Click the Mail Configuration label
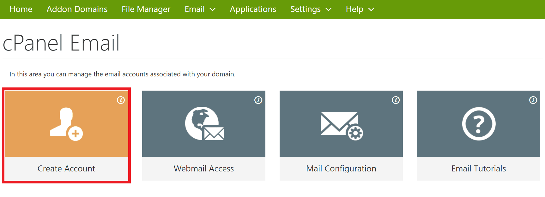 pyautogui.click(x=341, y=169)
